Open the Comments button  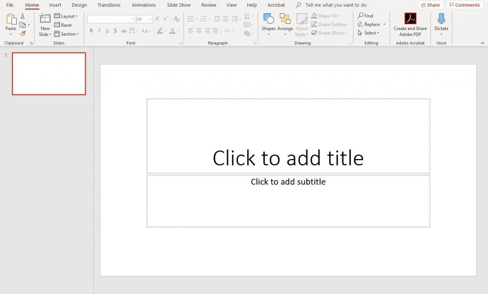[464, 5]
